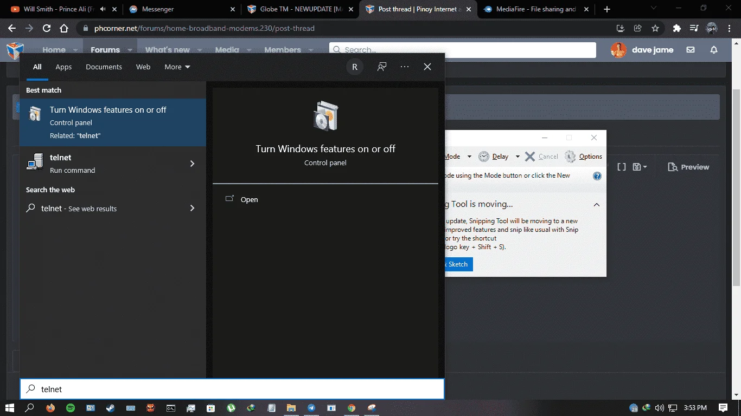Open forum inbox envelope icon
Screen dimensions: 741x416
click(x=691, y=50)
